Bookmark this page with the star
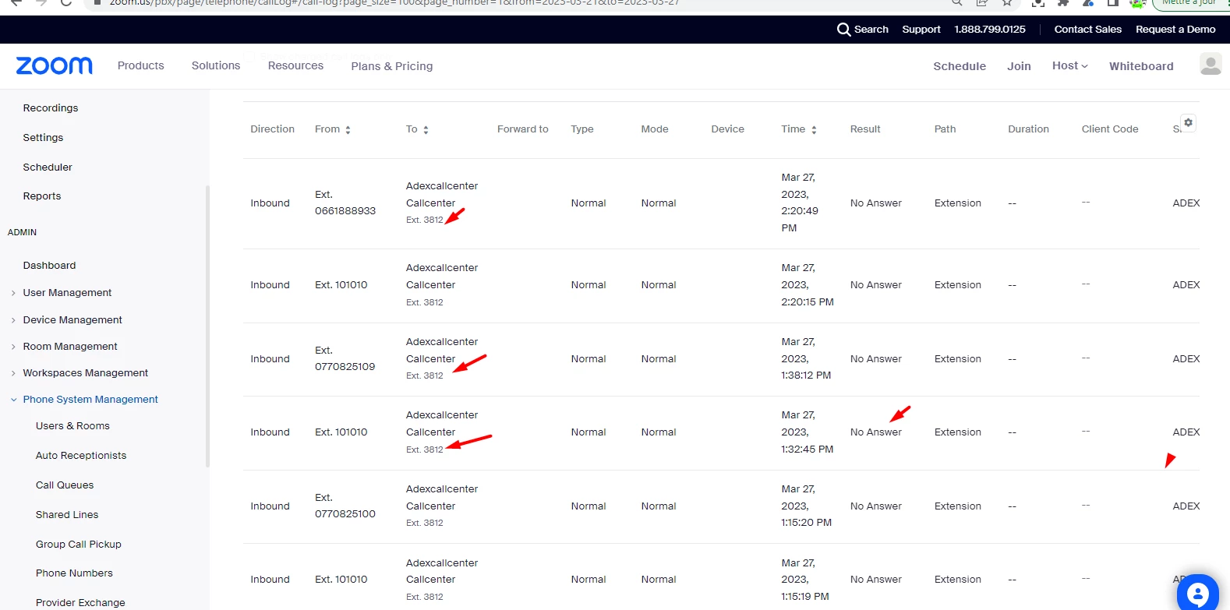 1007,3
